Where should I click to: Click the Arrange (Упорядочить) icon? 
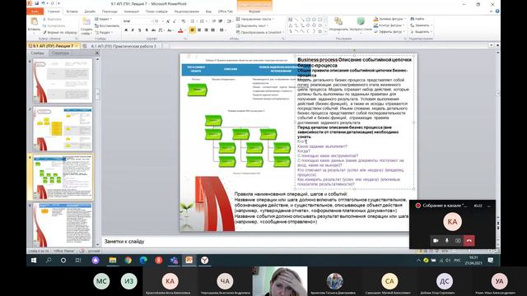[x=338, y=21]
